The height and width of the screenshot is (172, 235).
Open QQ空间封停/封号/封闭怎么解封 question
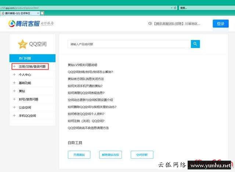(90, 72)
